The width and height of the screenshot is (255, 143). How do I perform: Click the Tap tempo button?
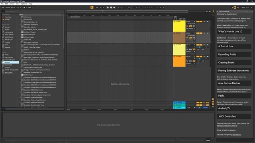click(3, 8)
